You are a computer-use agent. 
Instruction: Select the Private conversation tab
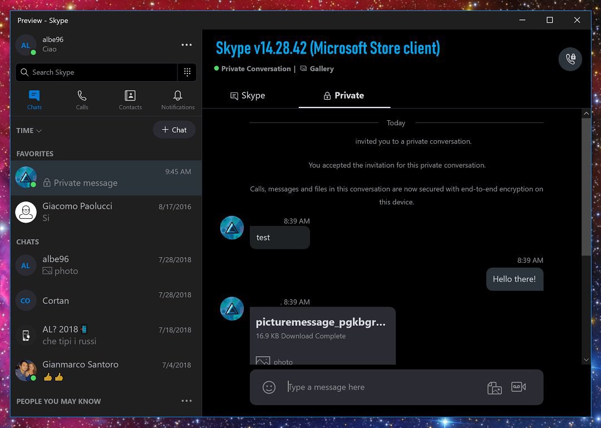pos(344,96)
